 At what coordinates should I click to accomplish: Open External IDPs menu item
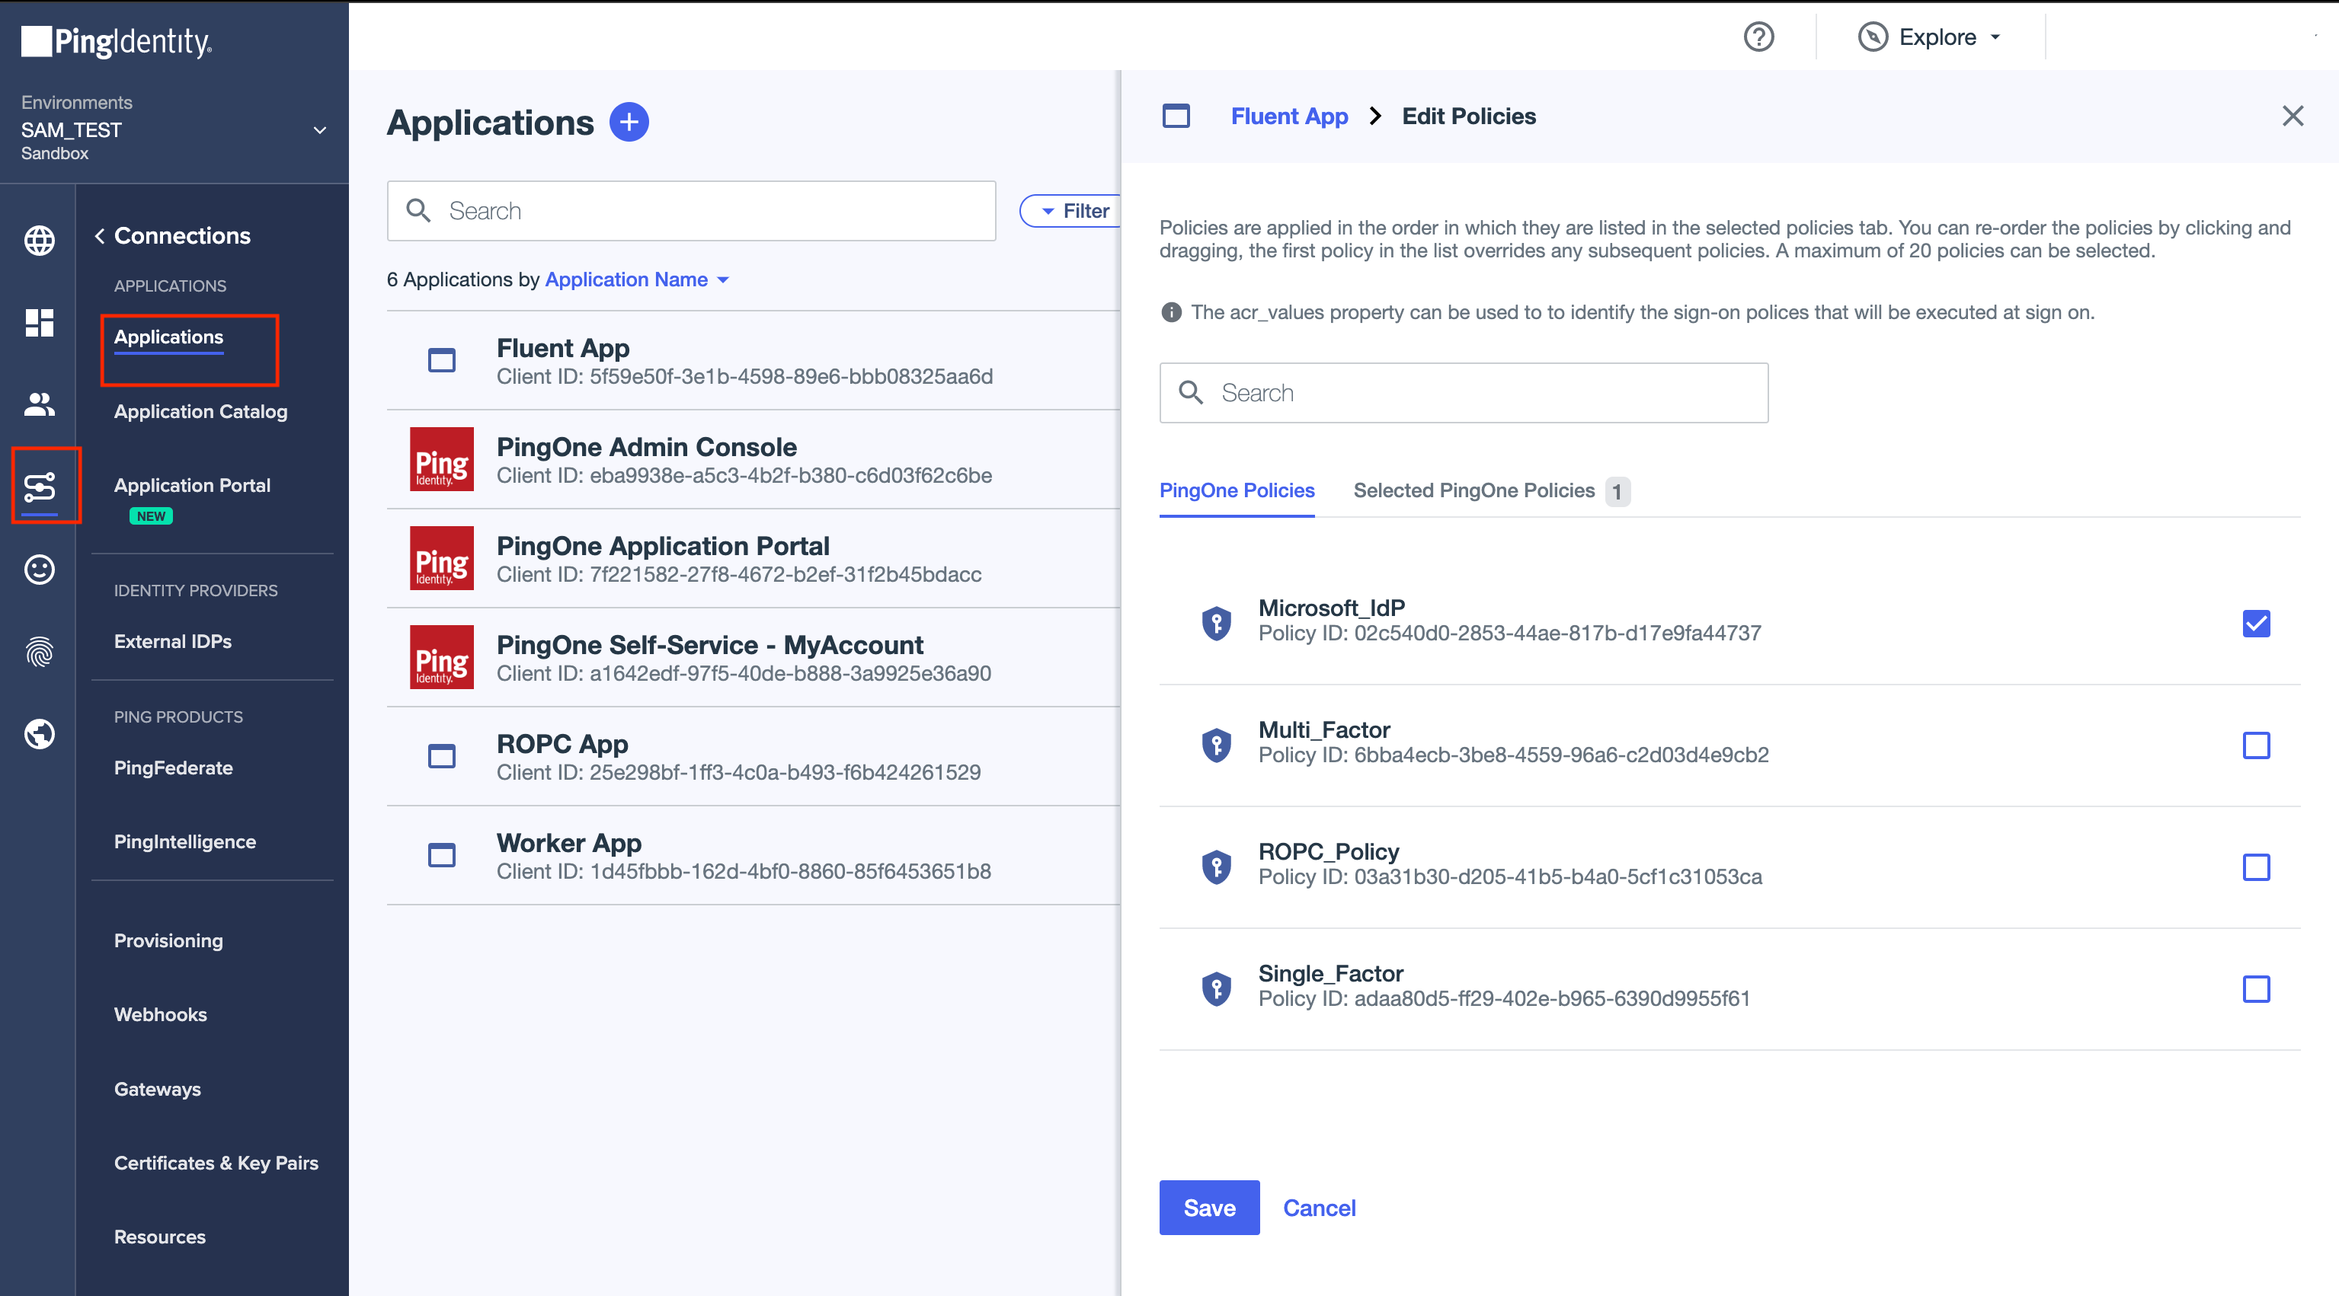coord(172,642)
